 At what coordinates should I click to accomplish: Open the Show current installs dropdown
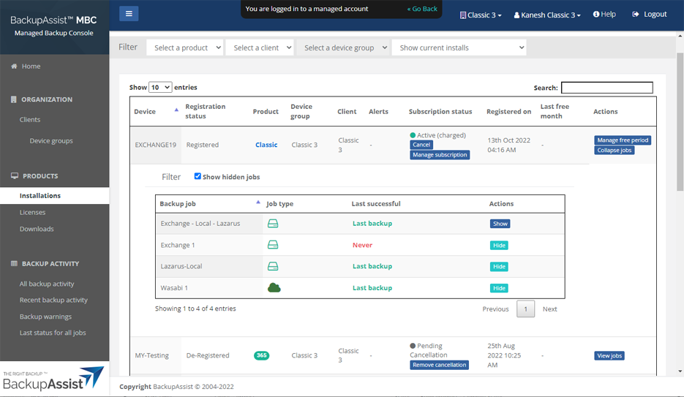coord(459,48)
